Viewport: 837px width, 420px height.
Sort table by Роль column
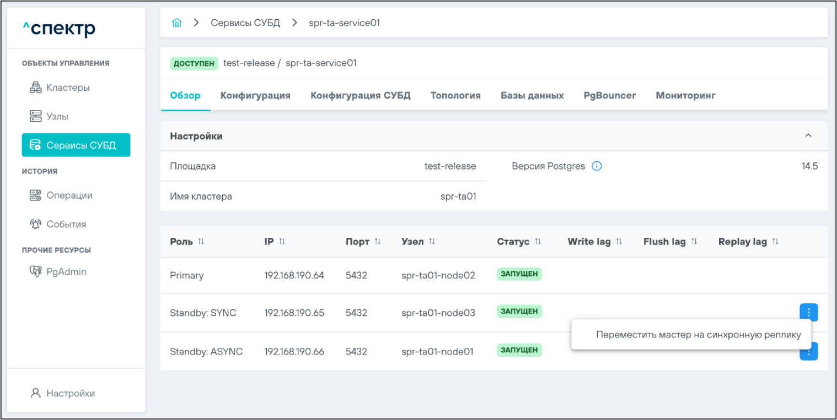pyautogui.click(x=201, y=242)
